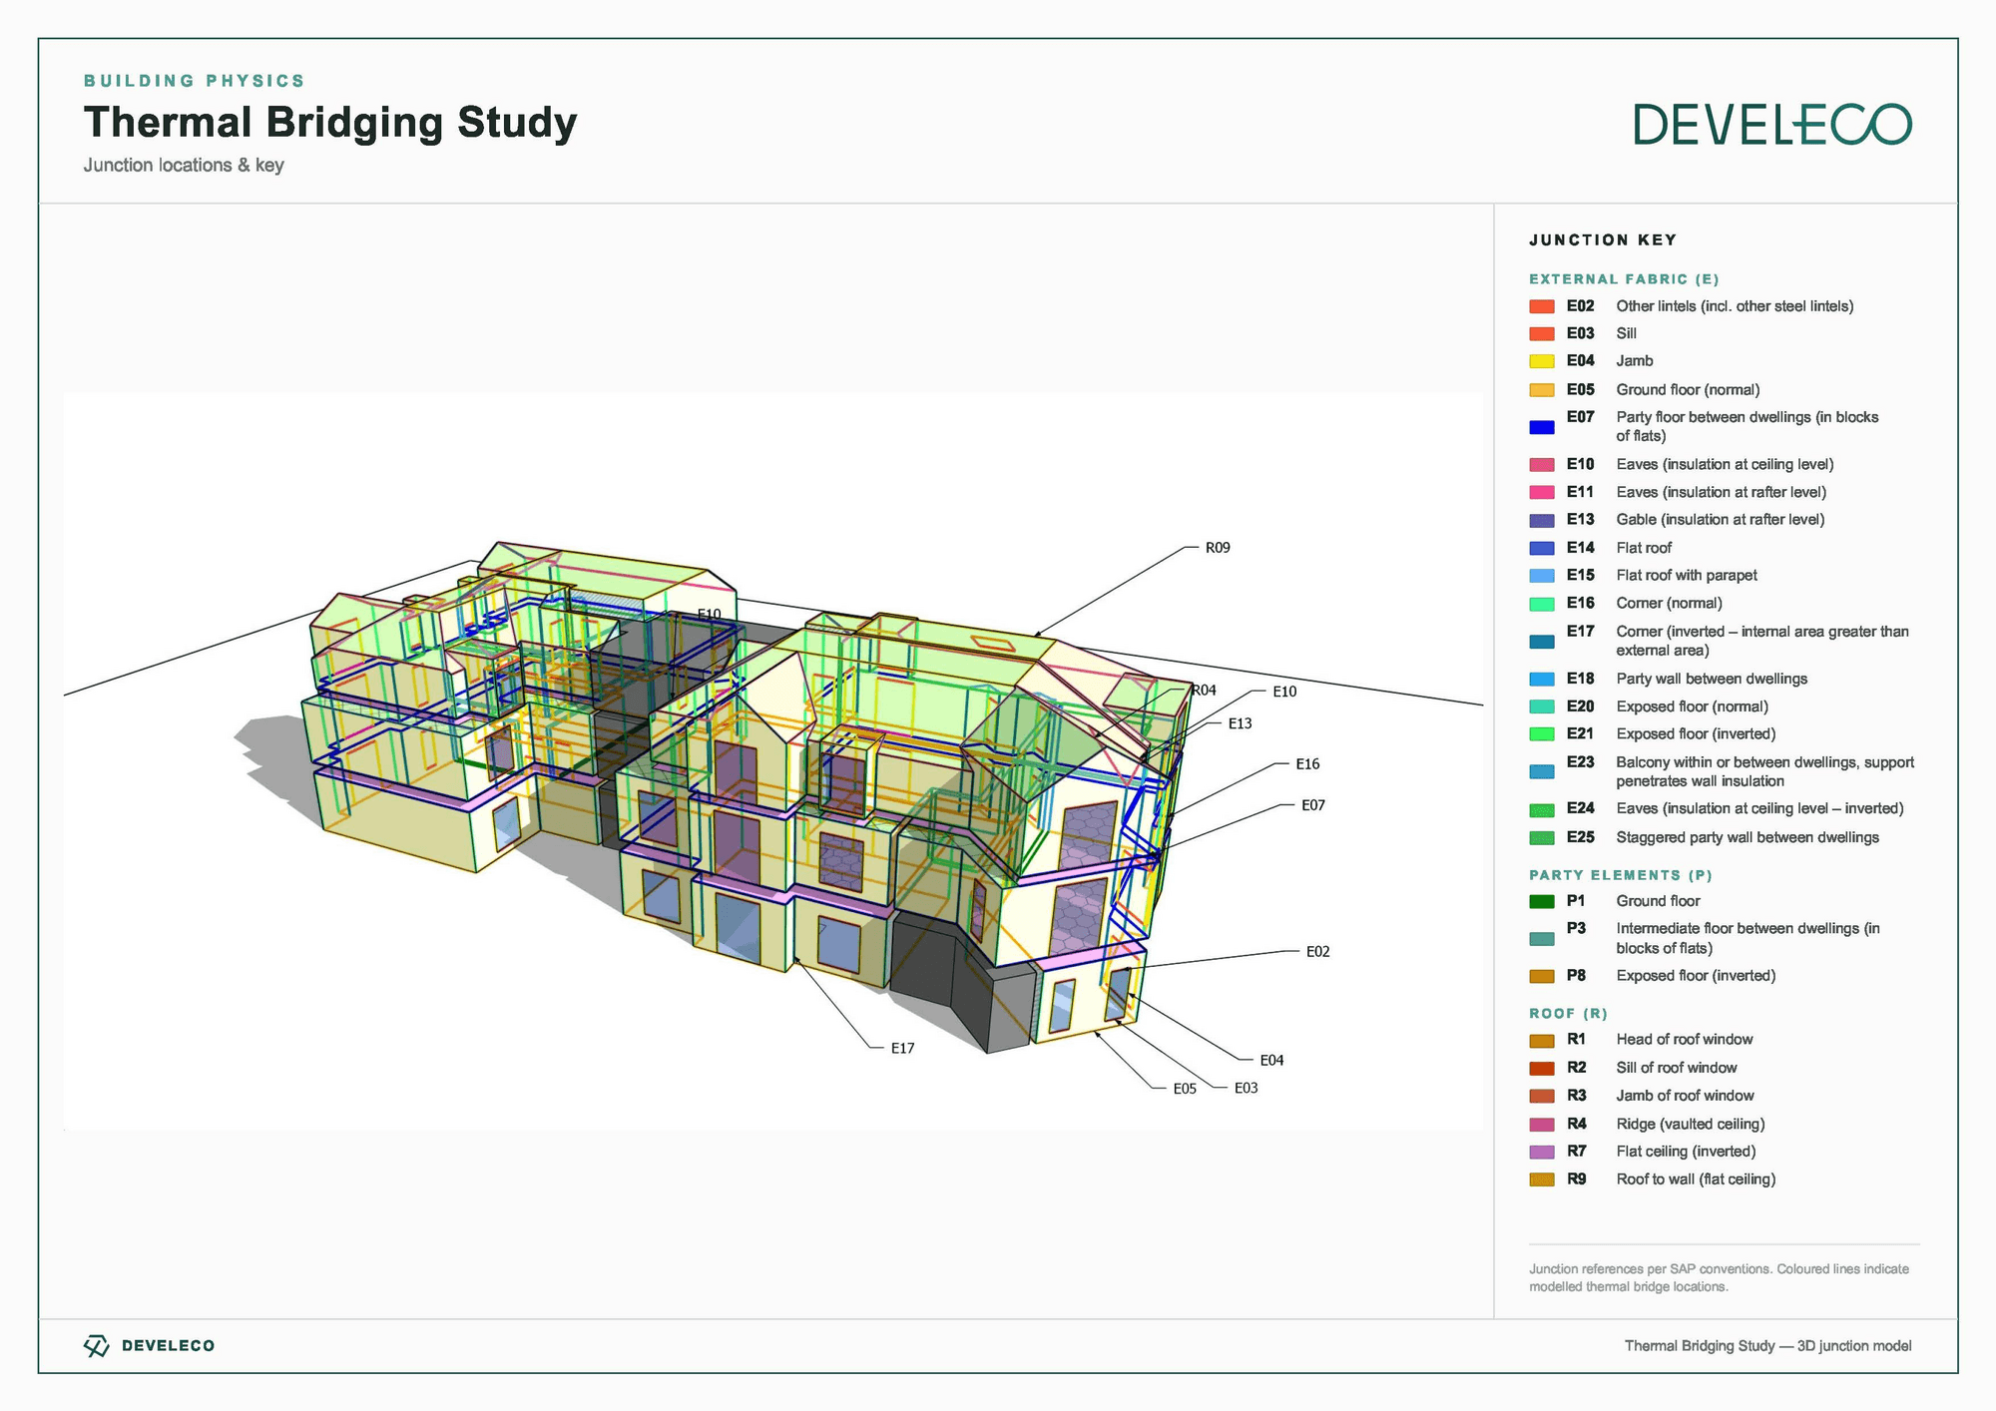Image resolution: width=1996 pixels, height=1411 pixels.
Task: Click the R3 Jamb of roof window swatch
Action: click(1542, 1096)
